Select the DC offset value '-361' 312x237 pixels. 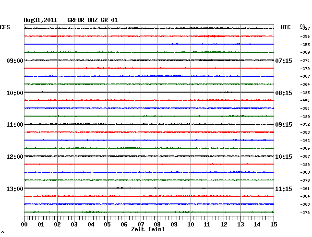click(305, 189)
